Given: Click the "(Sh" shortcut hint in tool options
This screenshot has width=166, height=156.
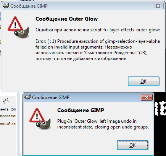Looking at the screenshot, I should 13,109.
